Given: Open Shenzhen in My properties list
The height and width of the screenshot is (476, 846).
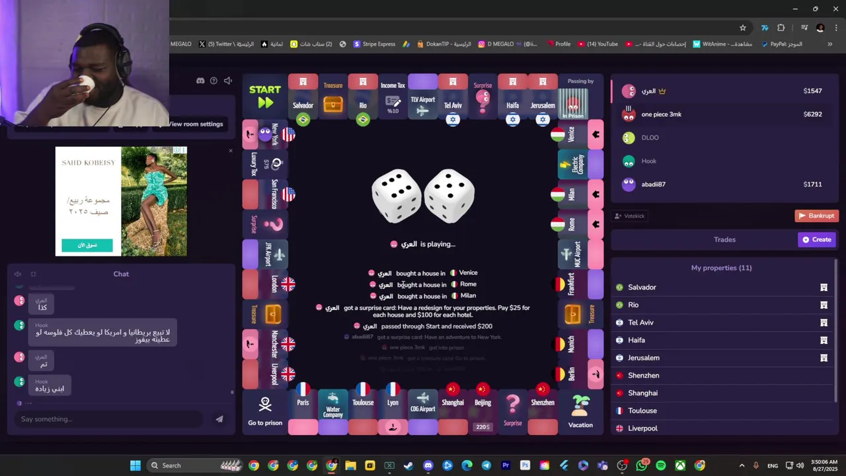Looking at the screenshot, I should [x=721, y=376].
